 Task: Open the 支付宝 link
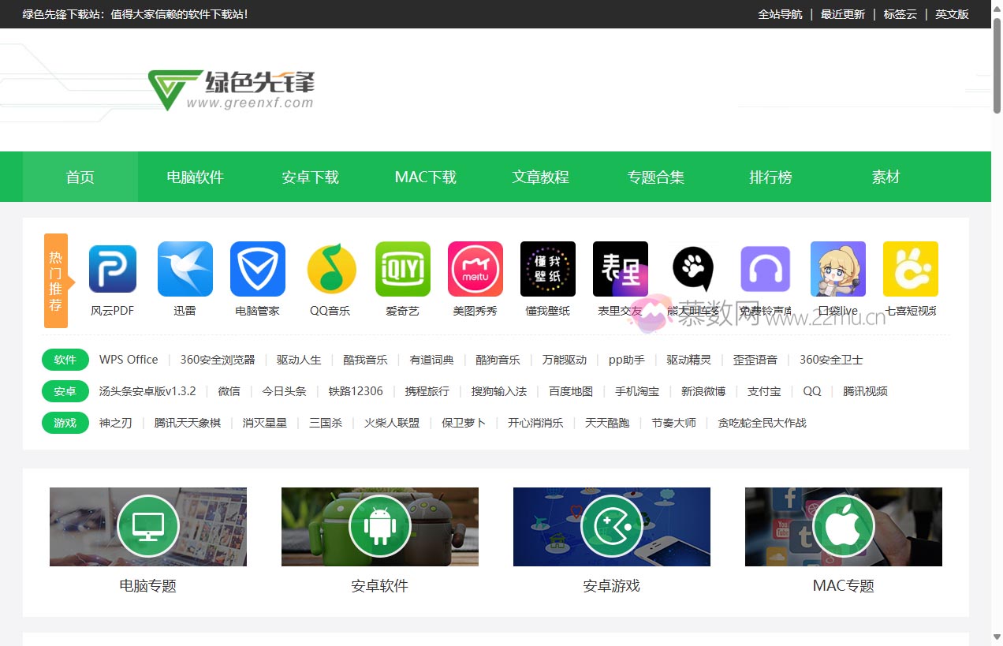click(x=763, y=390)
